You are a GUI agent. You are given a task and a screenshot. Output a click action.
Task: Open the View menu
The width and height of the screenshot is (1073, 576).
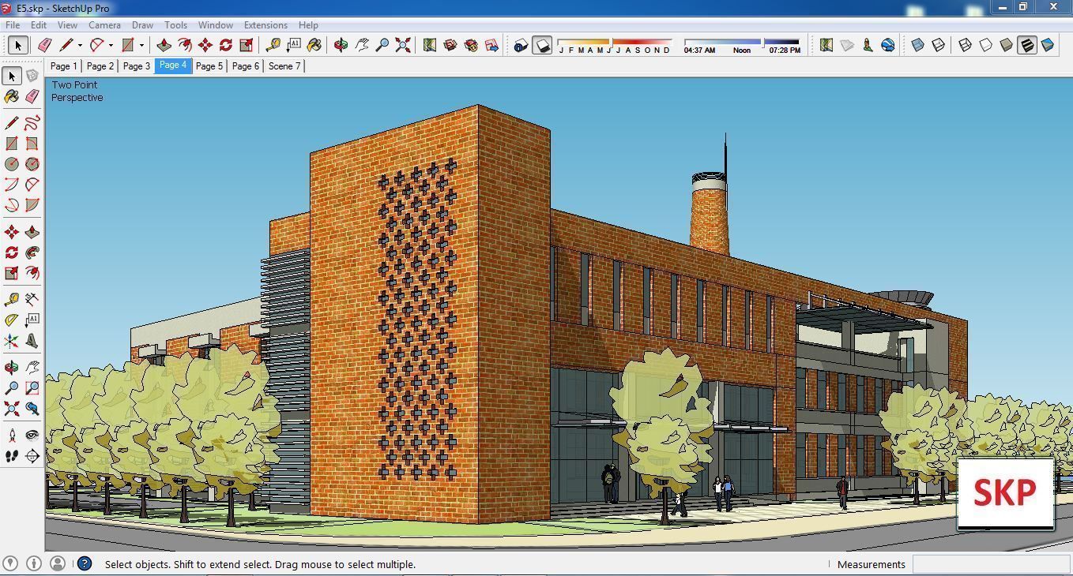pyautogui.click(x=67, y=24)
